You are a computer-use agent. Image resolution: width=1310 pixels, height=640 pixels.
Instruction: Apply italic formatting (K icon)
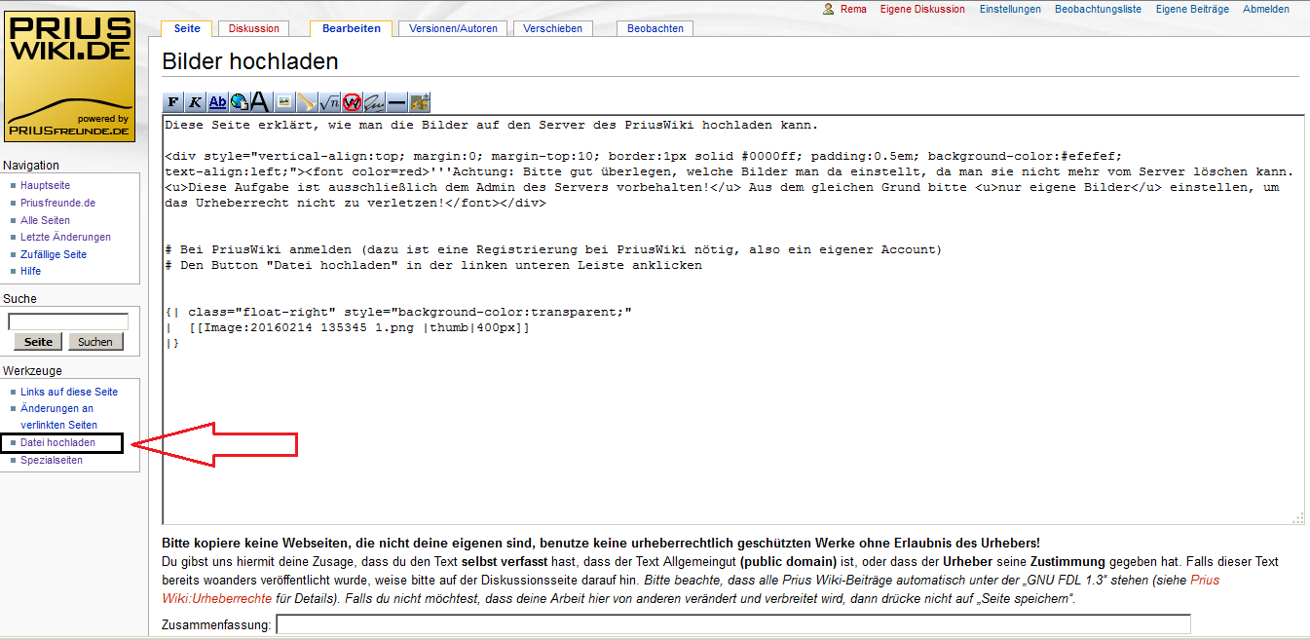click(x=195, y=101)
